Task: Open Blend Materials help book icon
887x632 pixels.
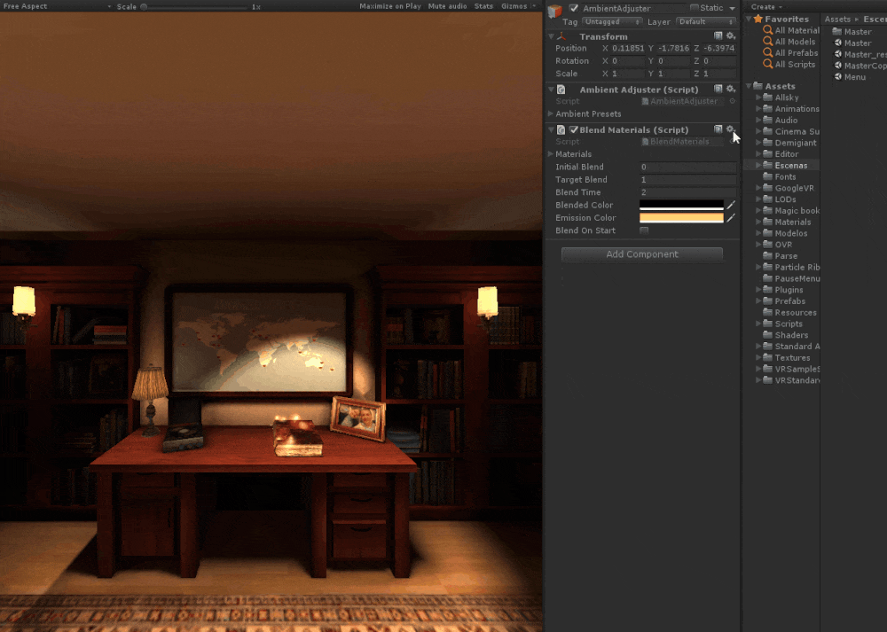Action: [x=718, y=129]
